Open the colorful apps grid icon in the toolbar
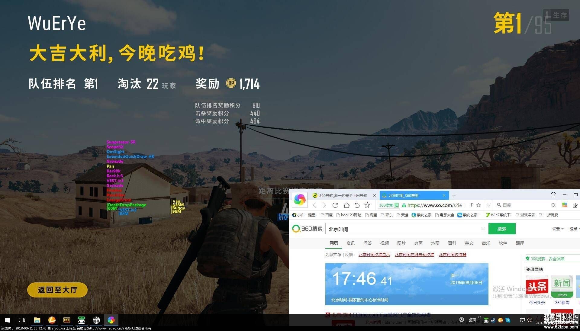The image size is (580, 331). point(565,205)
